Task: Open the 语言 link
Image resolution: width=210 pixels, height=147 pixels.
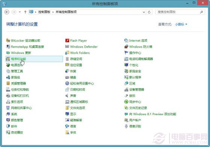Action: [x=73, y=126]
